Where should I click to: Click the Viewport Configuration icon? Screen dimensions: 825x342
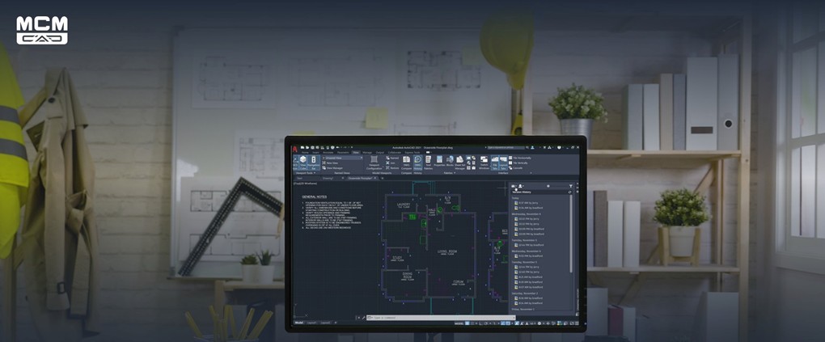coord(374,161)
